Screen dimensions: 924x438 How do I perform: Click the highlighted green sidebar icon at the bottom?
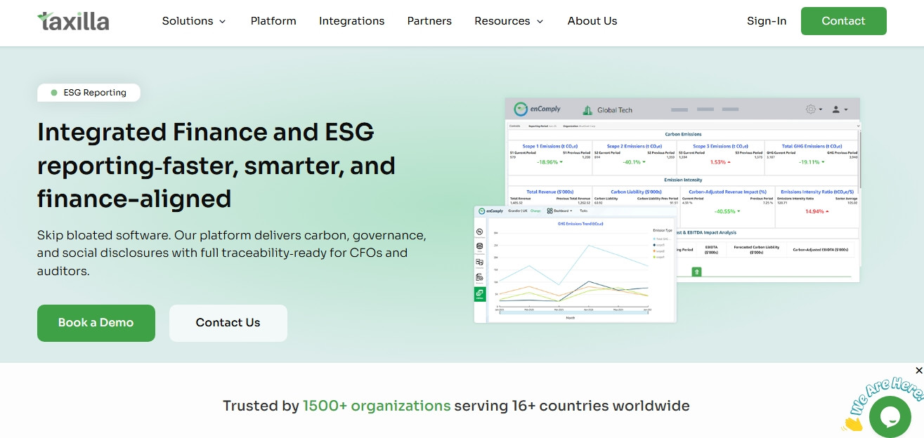(x=479, y=293)
